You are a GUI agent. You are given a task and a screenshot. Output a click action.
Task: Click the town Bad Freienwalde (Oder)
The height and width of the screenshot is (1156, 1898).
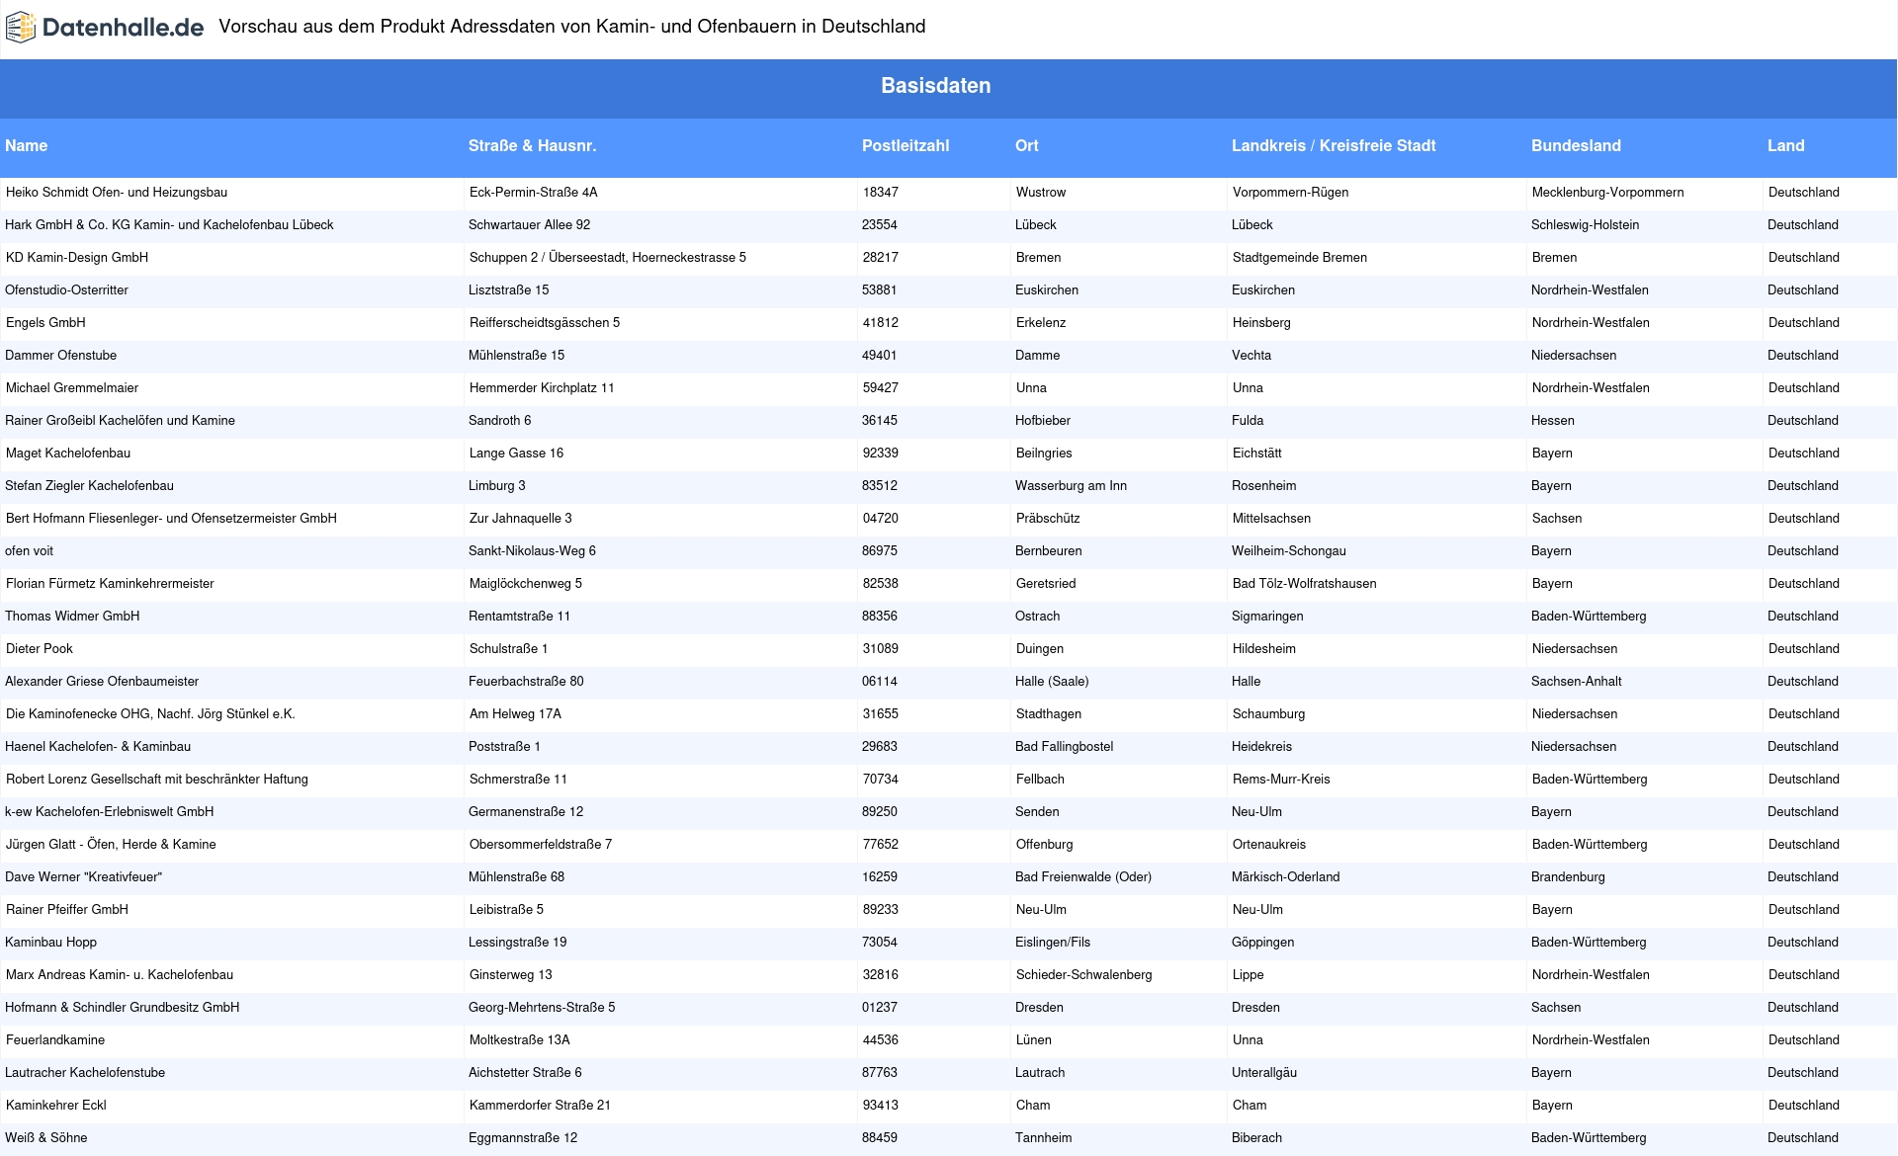1083,876
